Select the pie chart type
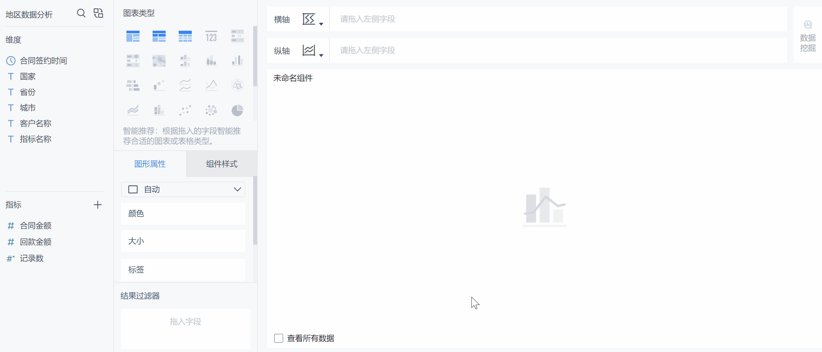 click(x=238, y=110)
